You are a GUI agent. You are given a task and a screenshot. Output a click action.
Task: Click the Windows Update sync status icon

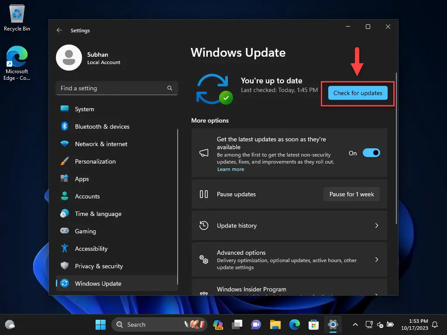(214, 89)
